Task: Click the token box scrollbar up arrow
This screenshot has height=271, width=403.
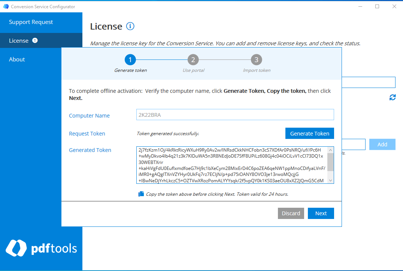Action: point(330,150)
